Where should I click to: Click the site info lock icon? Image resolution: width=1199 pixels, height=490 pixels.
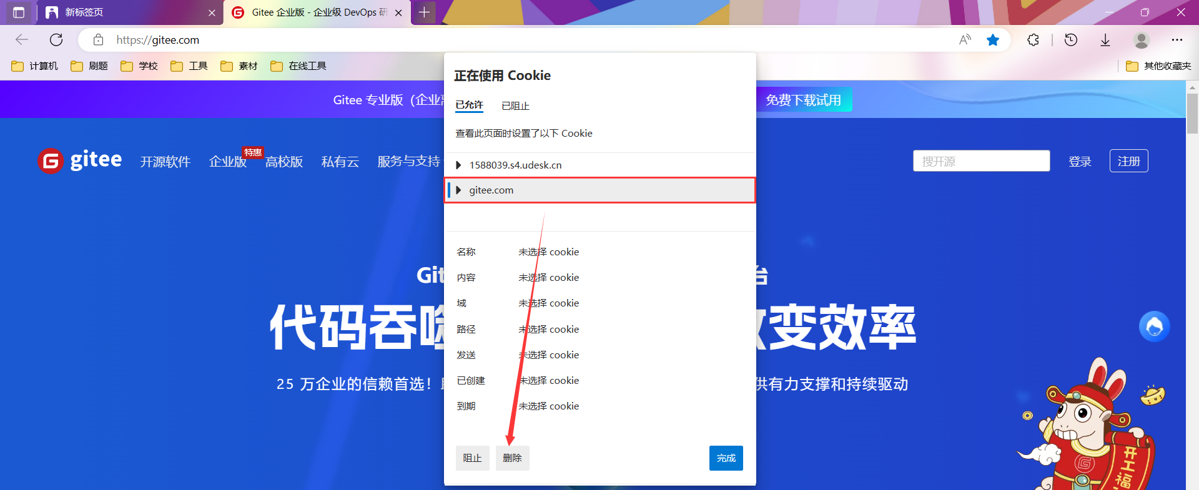pyautogui.click(x=98, y=40)
